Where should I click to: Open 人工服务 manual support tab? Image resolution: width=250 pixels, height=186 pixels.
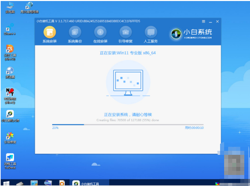(151, 35)
